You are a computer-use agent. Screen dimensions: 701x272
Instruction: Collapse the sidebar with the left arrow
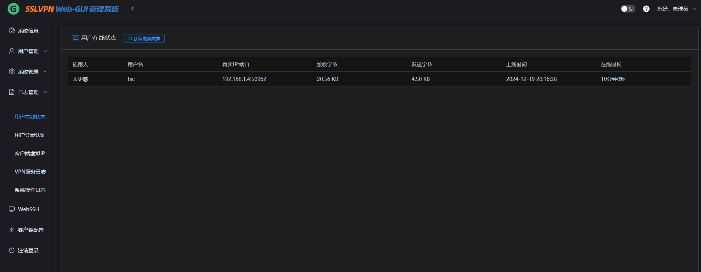[132, 8]
